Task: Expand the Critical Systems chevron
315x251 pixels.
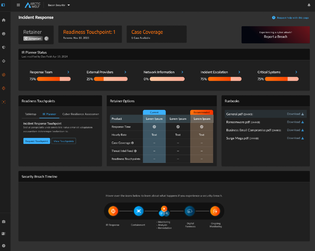Action: click(x=296, y=72)
